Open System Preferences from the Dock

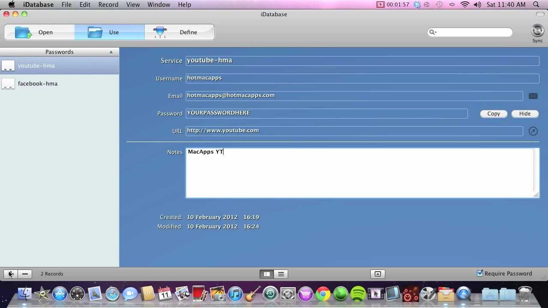click(x=288, y=294)
